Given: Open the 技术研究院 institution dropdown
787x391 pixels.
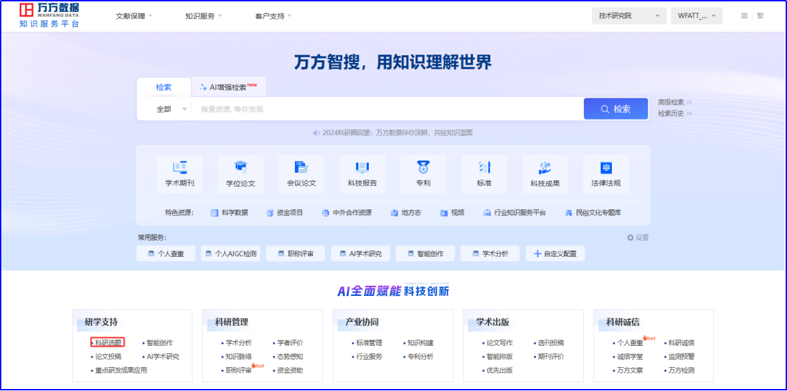Looking at the screenshot, I should coord(629,16).
